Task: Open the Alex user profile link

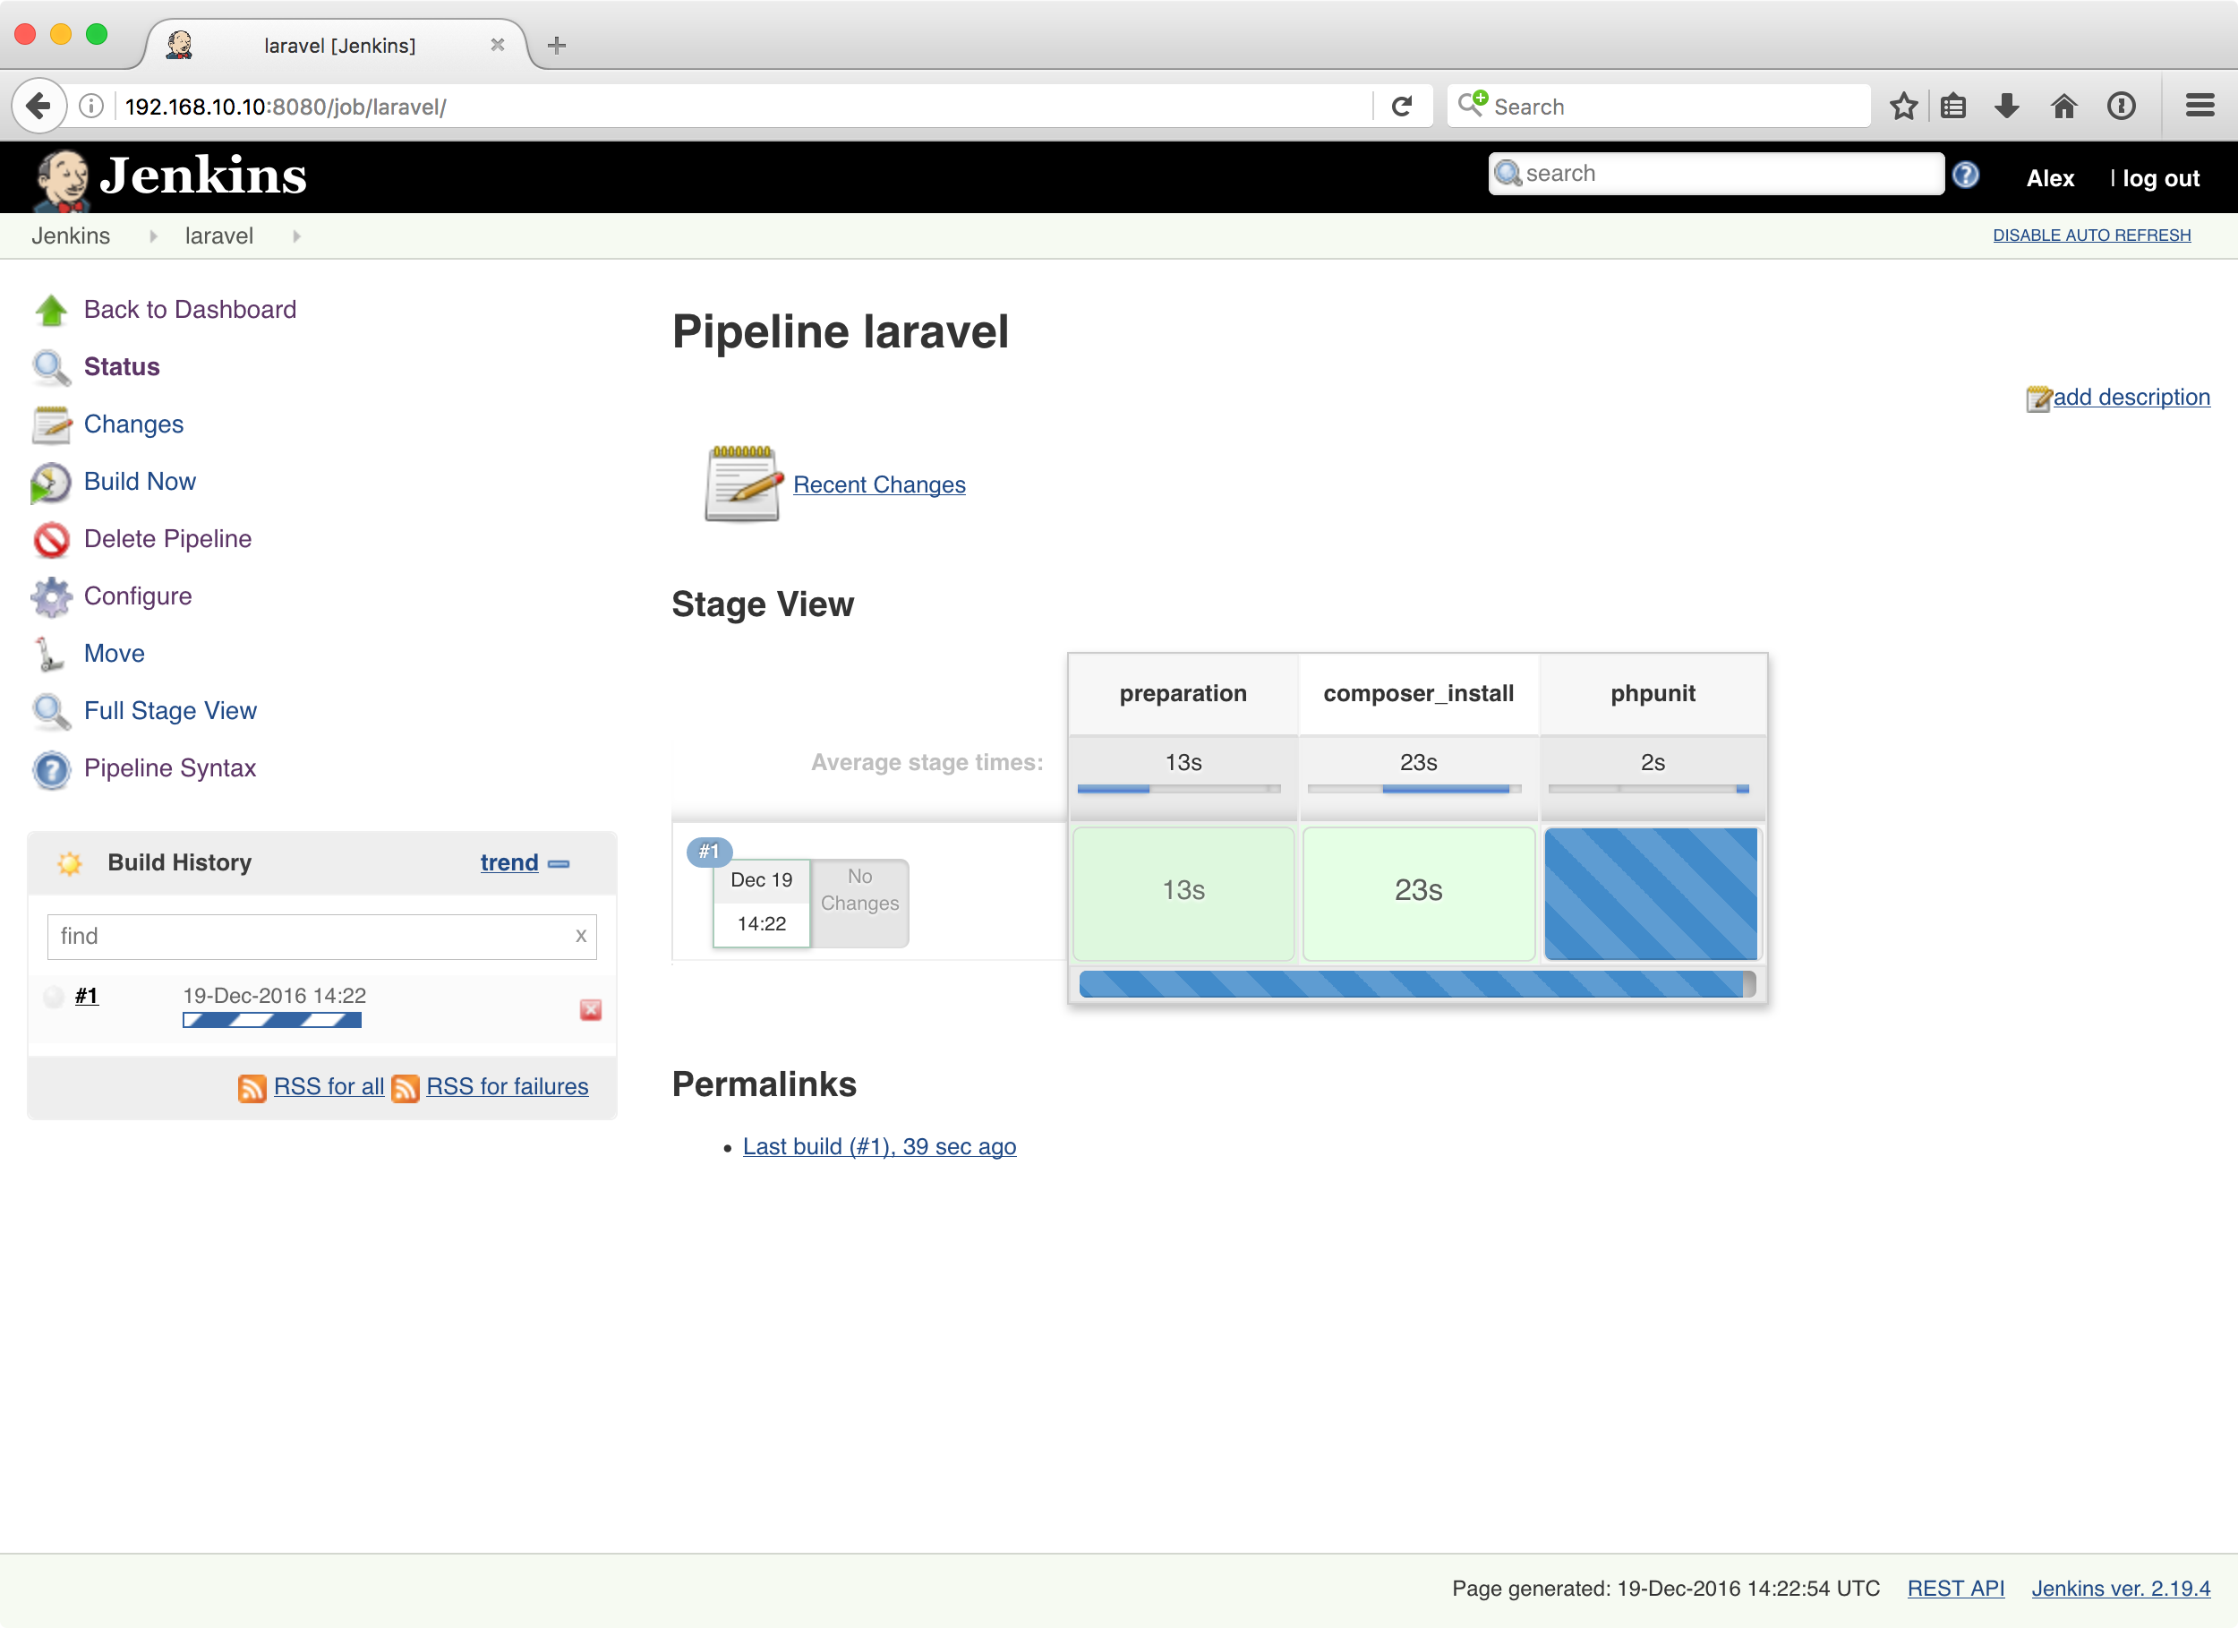Action: (2049, 179)
